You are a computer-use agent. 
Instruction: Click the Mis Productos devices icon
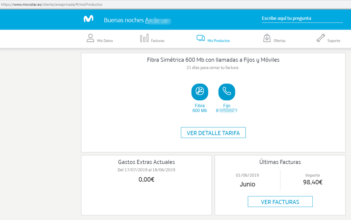[201, 38]
